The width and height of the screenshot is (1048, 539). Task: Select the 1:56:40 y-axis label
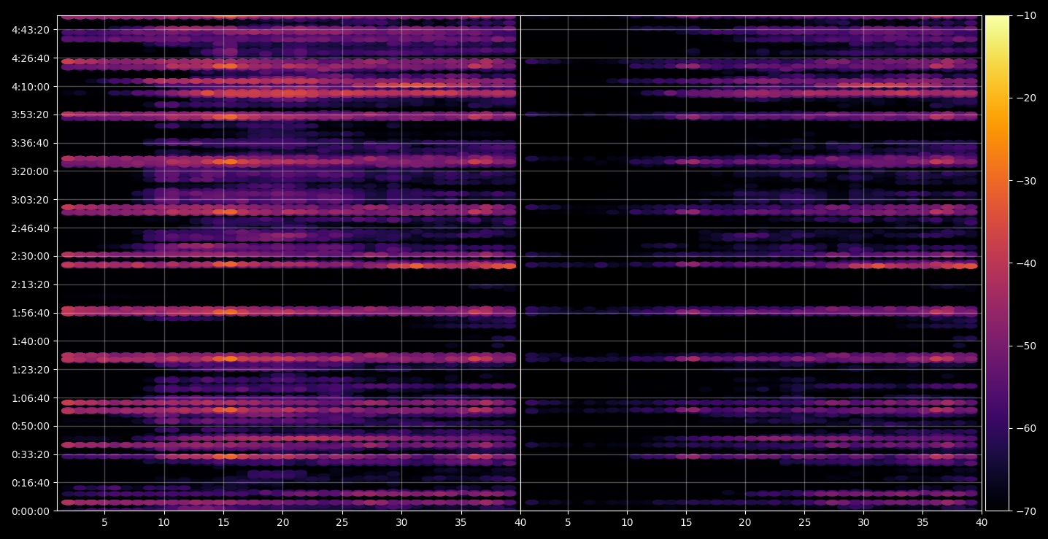click(x=31, y=313)
